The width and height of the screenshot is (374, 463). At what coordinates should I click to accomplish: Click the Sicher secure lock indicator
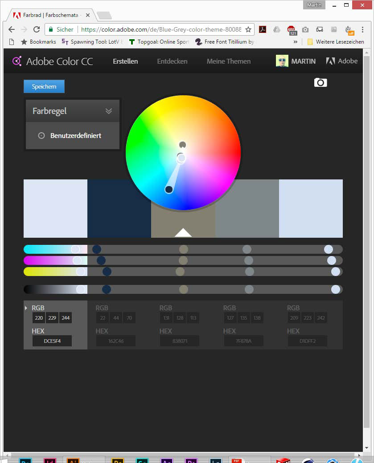click(x=61, y=29)
